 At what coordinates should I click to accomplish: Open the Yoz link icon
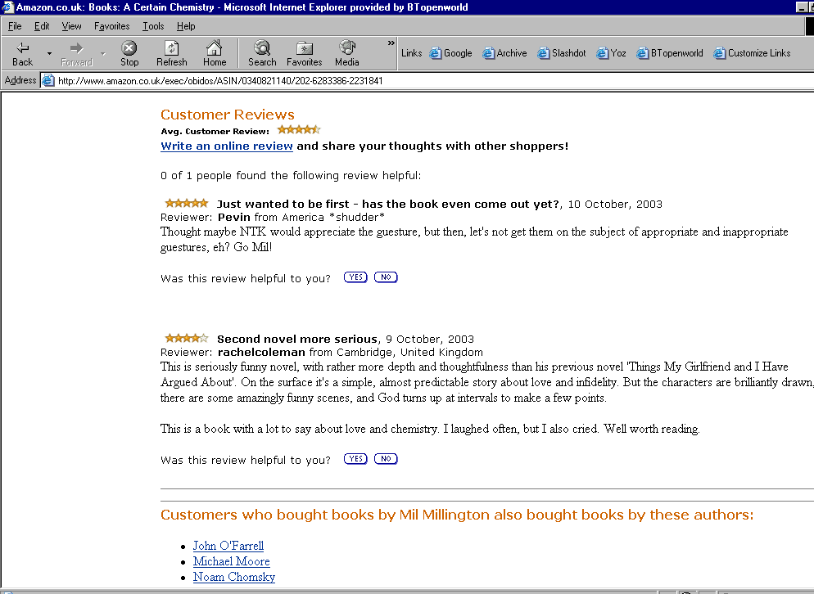602,53
